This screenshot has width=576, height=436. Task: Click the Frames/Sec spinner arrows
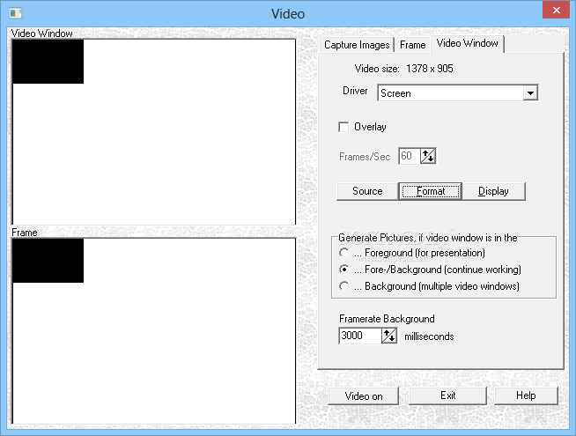pyautogui.click(x=428, y=156)
